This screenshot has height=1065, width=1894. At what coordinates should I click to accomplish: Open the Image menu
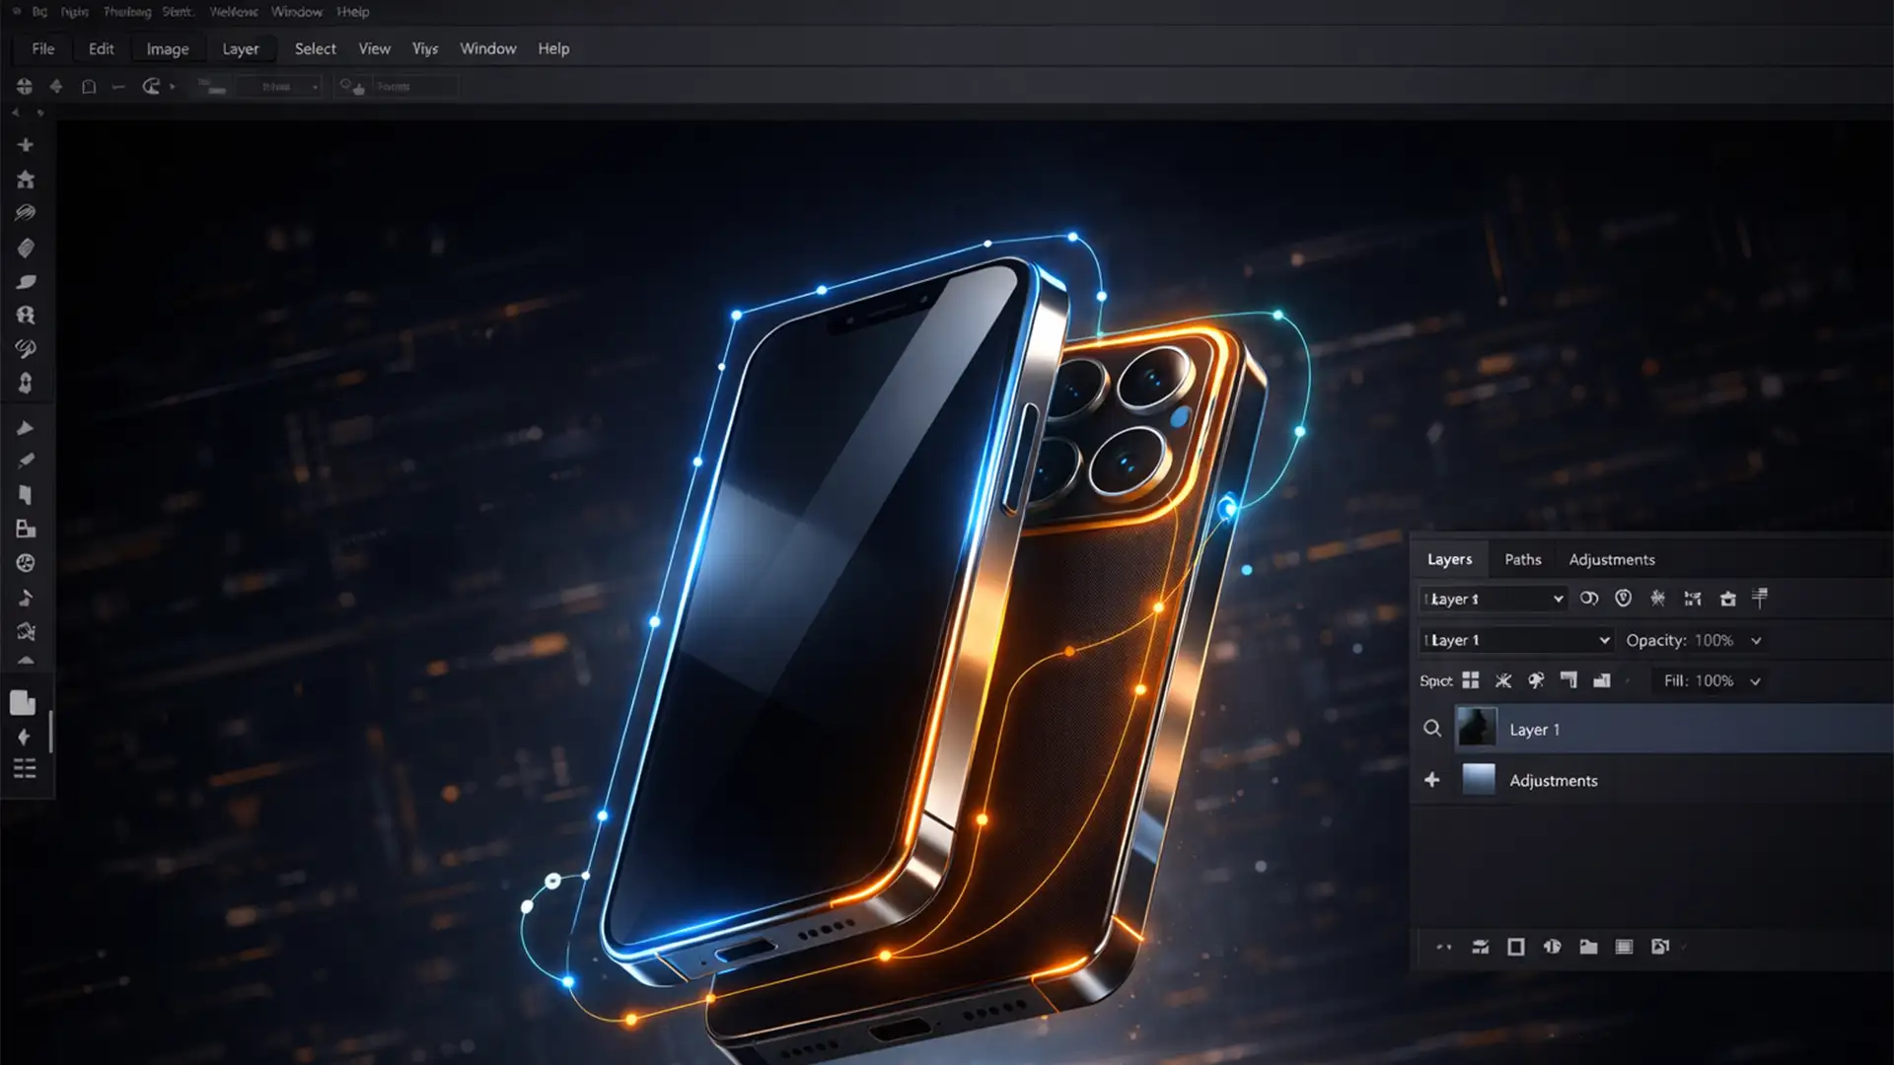pos(166,48)
